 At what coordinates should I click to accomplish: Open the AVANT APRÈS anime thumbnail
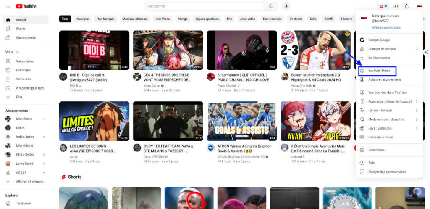coord(316,121)
